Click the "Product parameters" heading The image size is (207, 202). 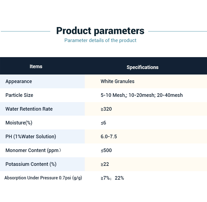click(100, 31)
